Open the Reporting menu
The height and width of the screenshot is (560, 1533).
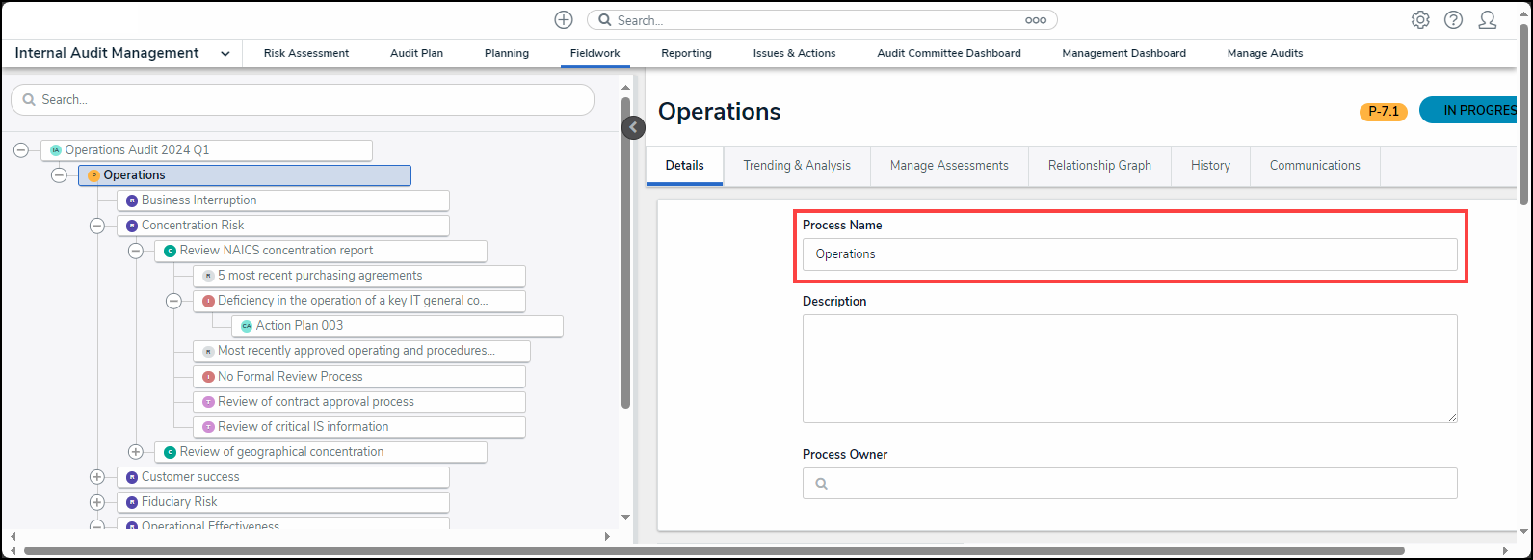coord(686,54)
